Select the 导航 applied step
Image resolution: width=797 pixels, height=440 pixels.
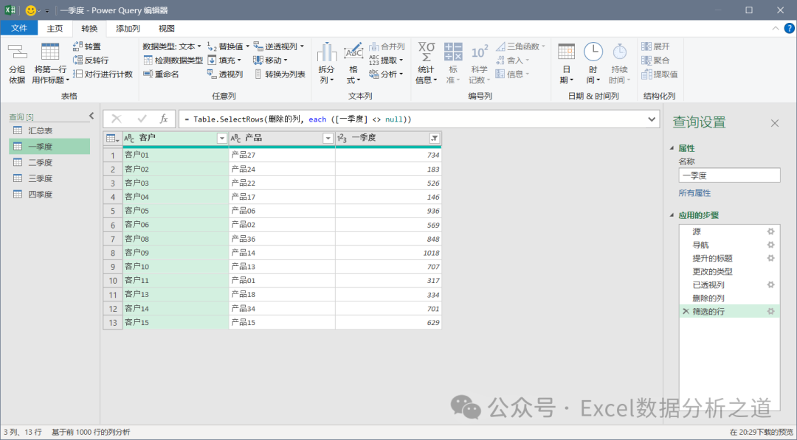(x=729, y=245)
